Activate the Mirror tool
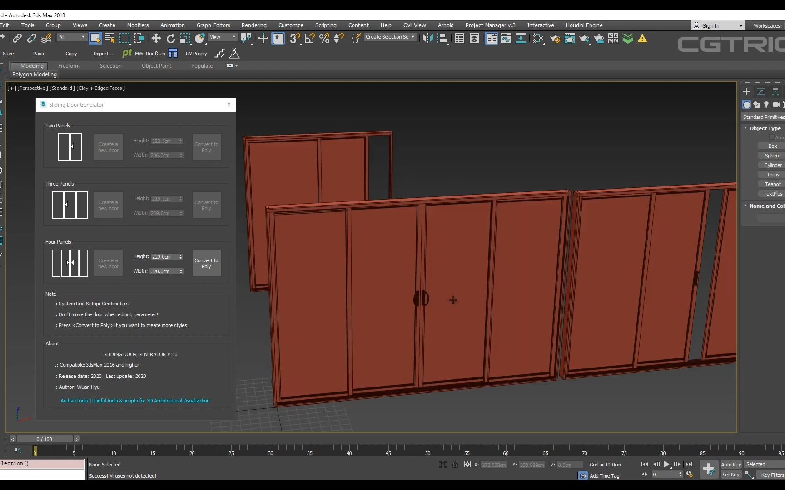Image resolution: width=785 pixels, height=490 pixels. 427,39
